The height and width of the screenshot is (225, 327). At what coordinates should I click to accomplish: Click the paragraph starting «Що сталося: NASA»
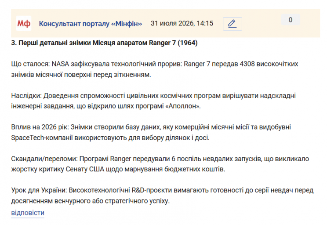pos(155,69)
